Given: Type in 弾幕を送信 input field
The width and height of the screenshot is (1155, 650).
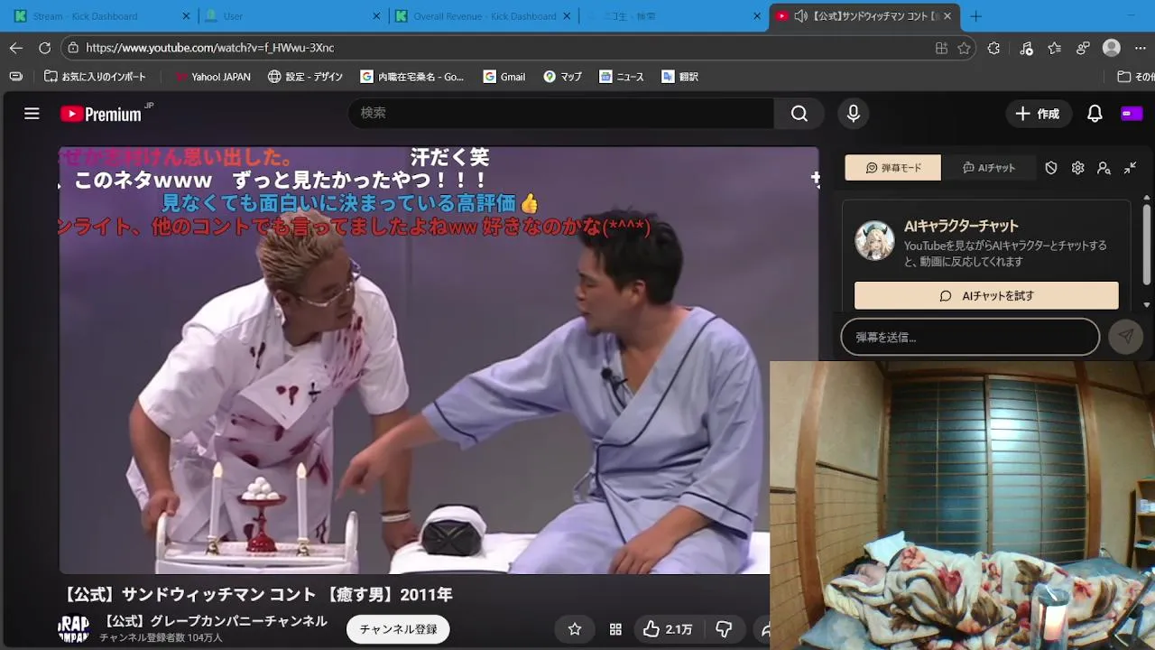Looking at the screenshot, I should (970, 337).
